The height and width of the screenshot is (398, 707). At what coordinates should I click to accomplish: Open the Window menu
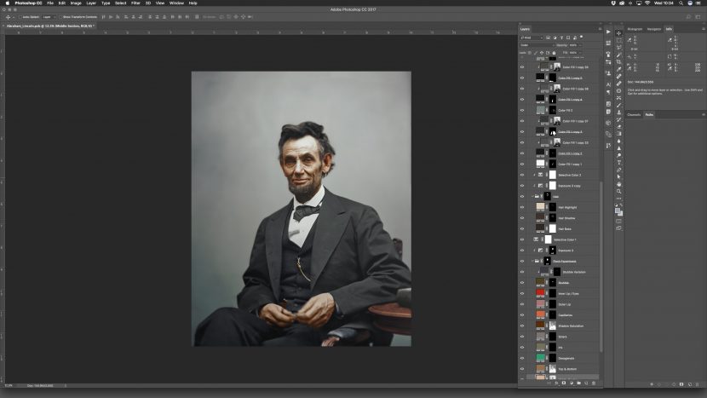[x=176, y=3]
